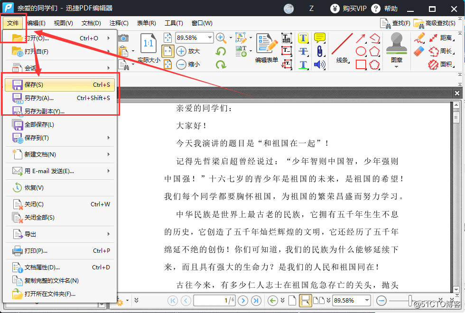Select the pencil freehand drawing tool
Screen dimensions: 465x313
419,38
